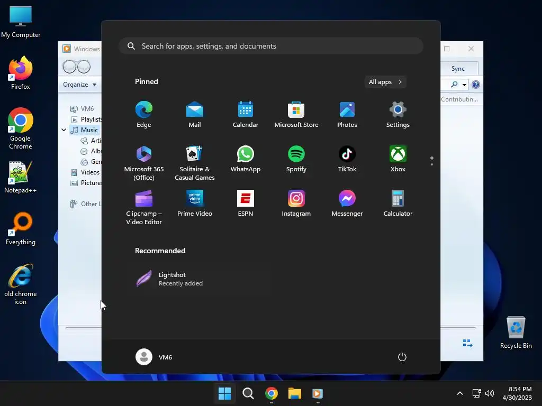Image resolution: width=542 pixels, height=406 pixels.
Task: Launch the Mail app
Action: click(x=195, y=115)
